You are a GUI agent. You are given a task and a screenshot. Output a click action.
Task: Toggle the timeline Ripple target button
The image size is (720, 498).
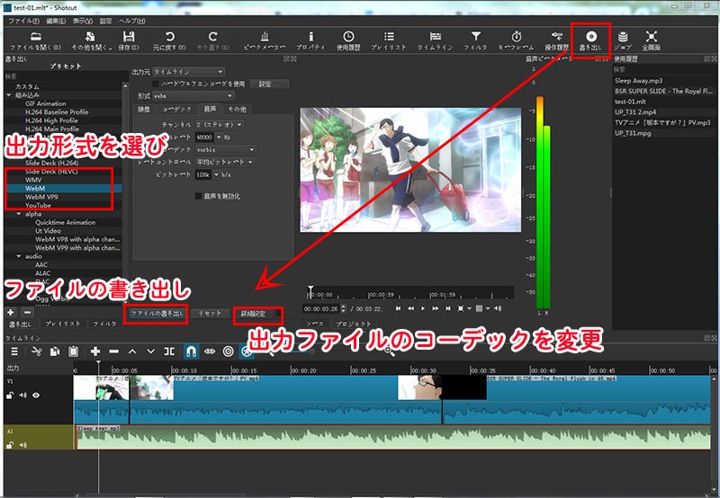(x=228, y=351)
